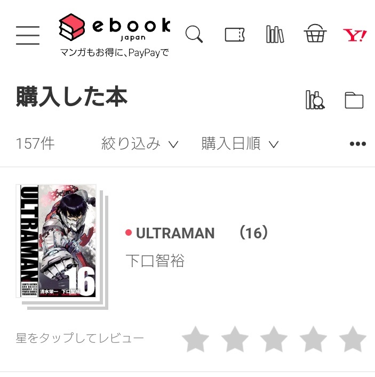Click the Yahoo! Y! icon
Screen dimensions: 375x377
coord(355,35)
